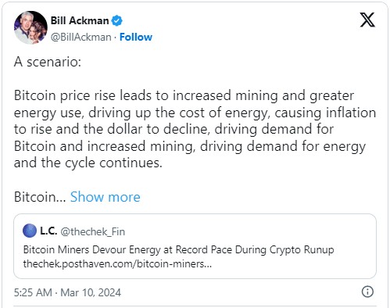This screenshot has width=390, height=308.
Task: Open the Bitcoin Miners Devour Energy headline
Action: pos(179,249)
